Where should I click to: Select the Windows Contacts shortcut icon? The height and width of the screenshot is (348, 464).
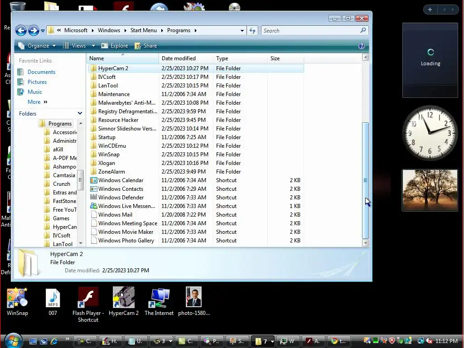tap(93, 189)
